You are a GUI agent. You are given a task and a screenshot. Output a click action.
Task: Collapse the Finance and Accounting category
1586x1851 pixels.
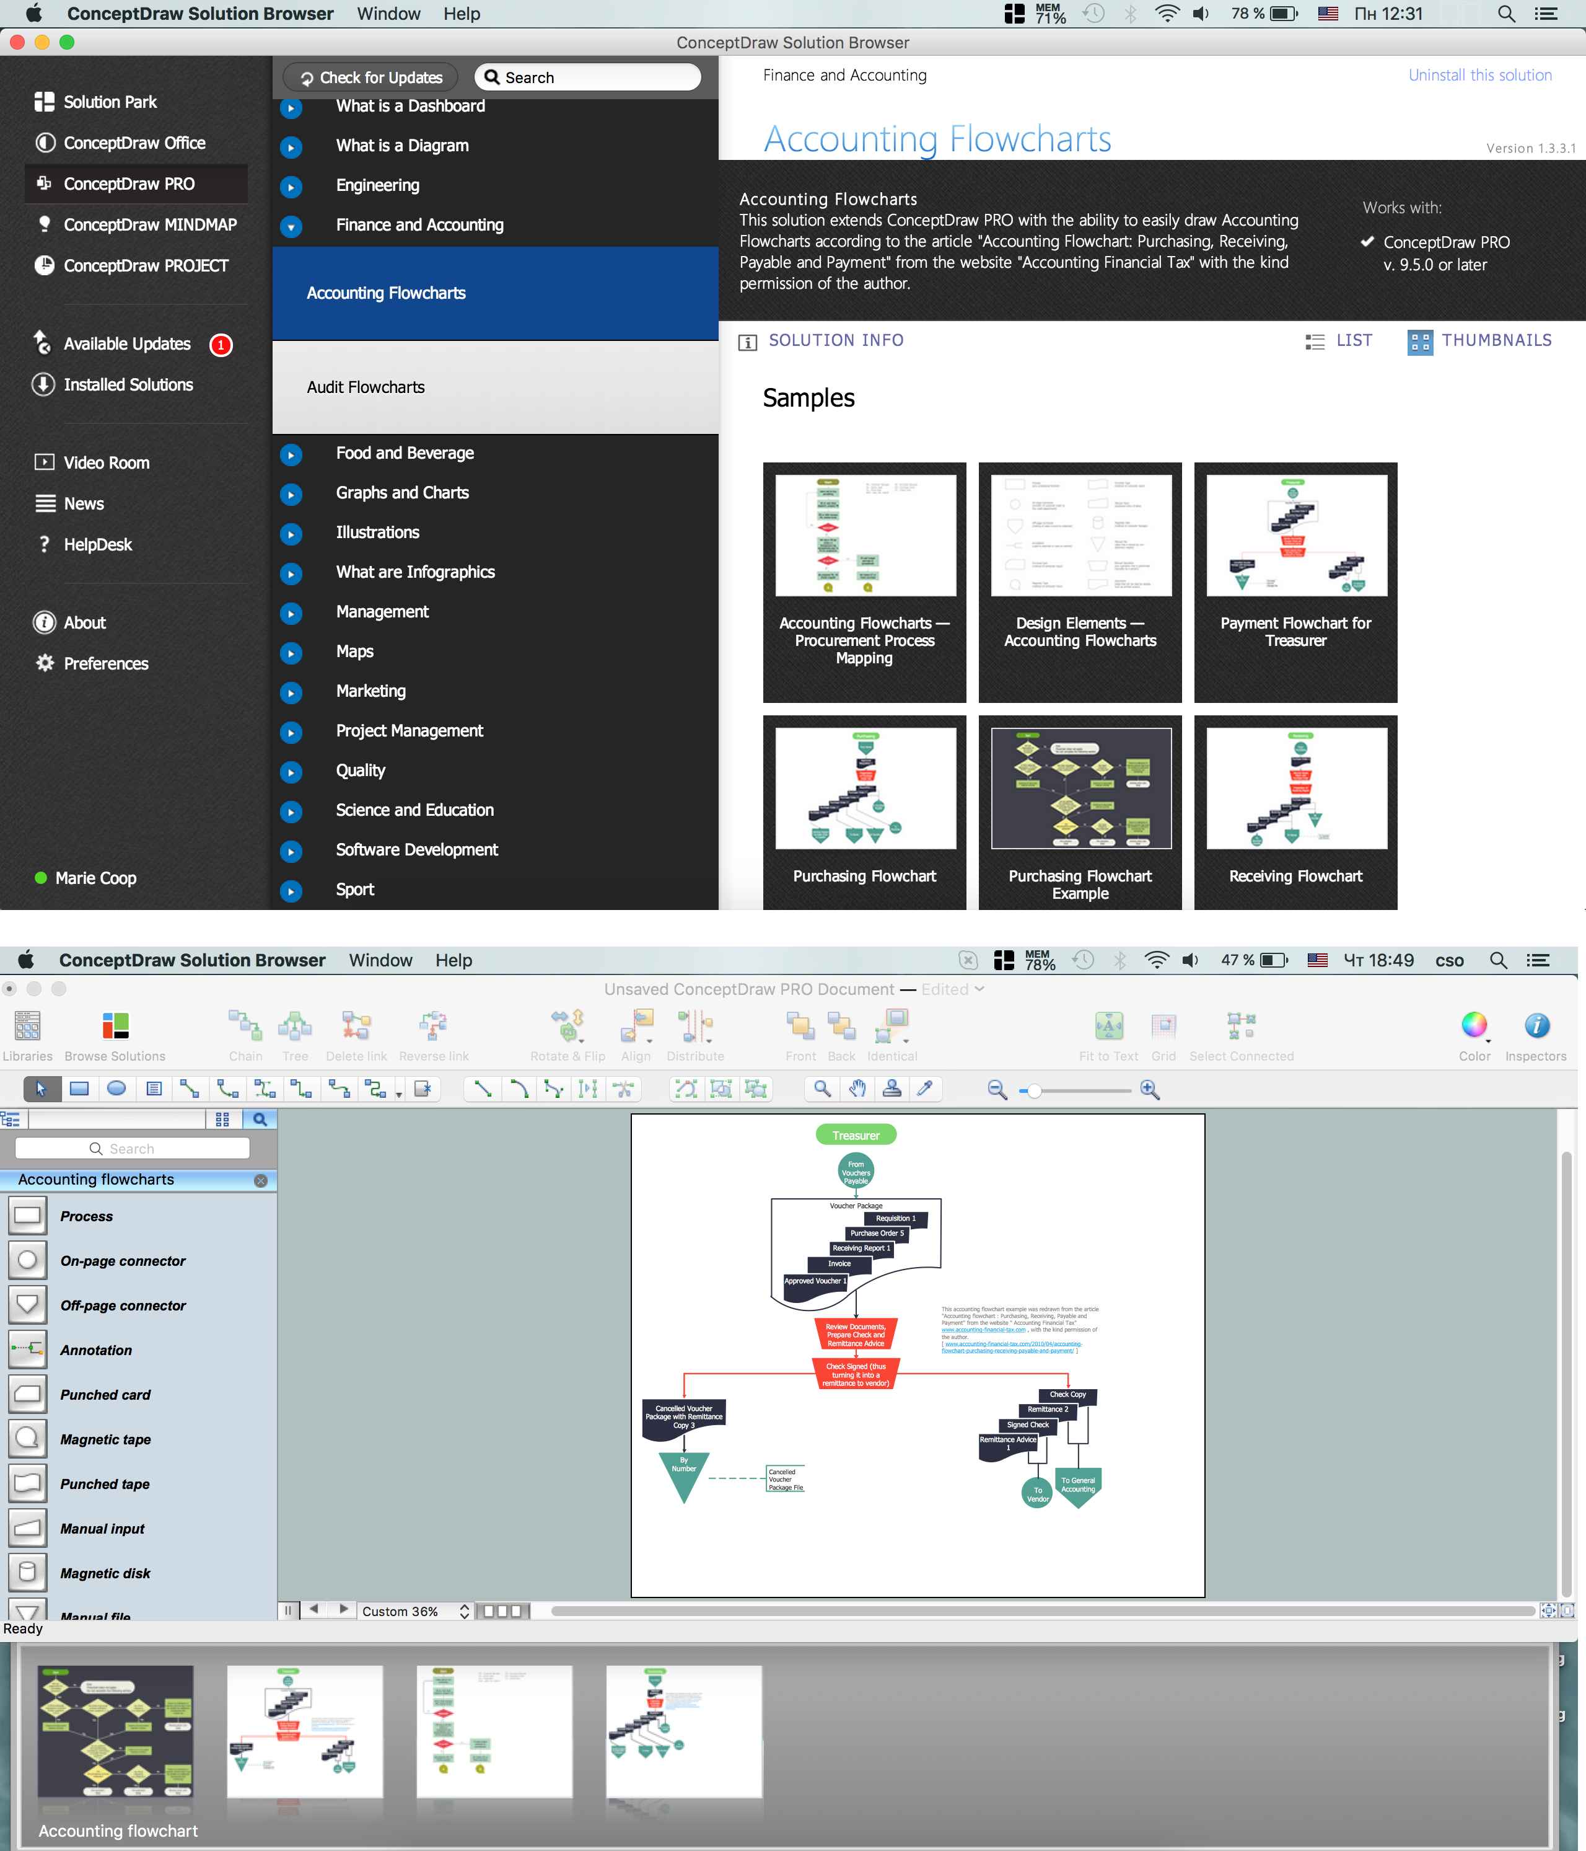(x=291, y=227)
